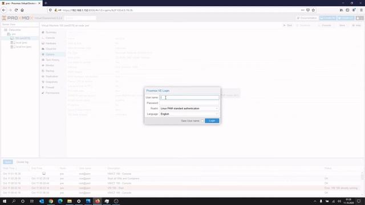Screen dimensions: 365x205
Task: Open a new browser tab
Action: [x=46, y=3]
